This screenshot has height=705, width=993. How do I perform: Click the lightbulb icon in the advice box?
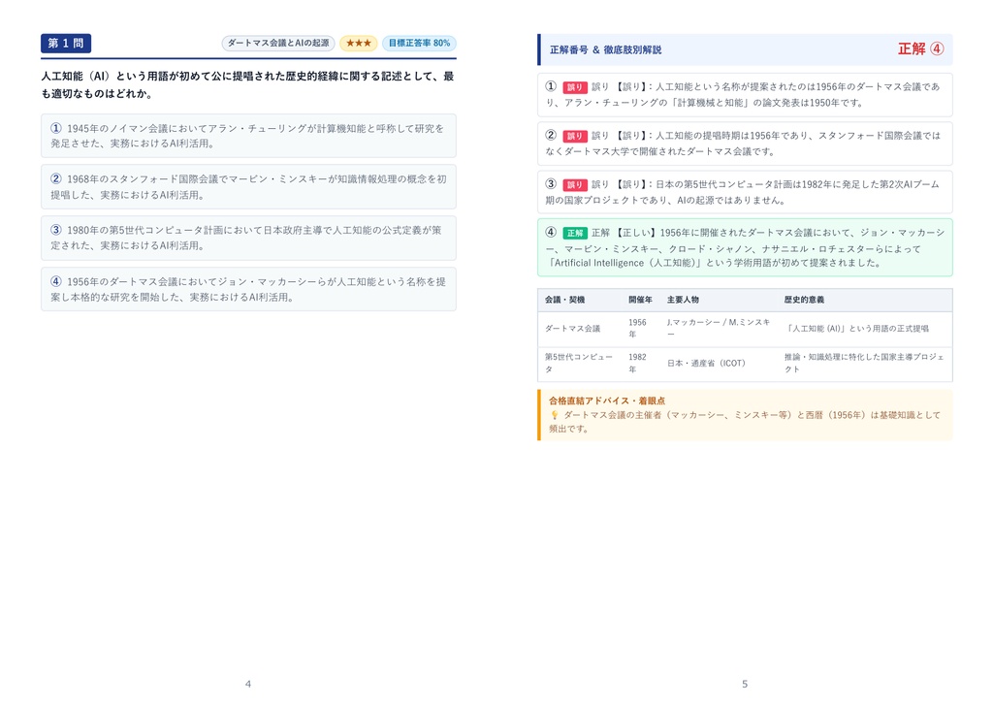point(554,415)
